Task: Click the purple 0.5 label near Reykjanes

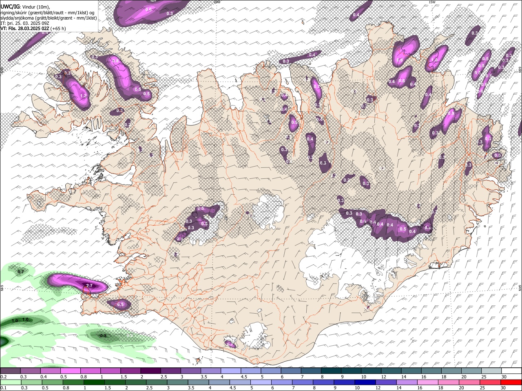Action: pyautogui.click(x=120, y=304)
